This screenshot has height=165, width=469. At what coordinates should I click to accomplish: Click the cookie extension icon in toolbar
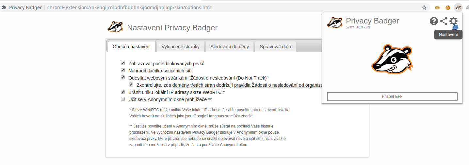448,7
